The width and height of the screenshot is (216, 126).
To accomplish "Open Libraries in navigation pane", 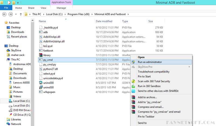I will pyautogui.click(x=16, y=120).
